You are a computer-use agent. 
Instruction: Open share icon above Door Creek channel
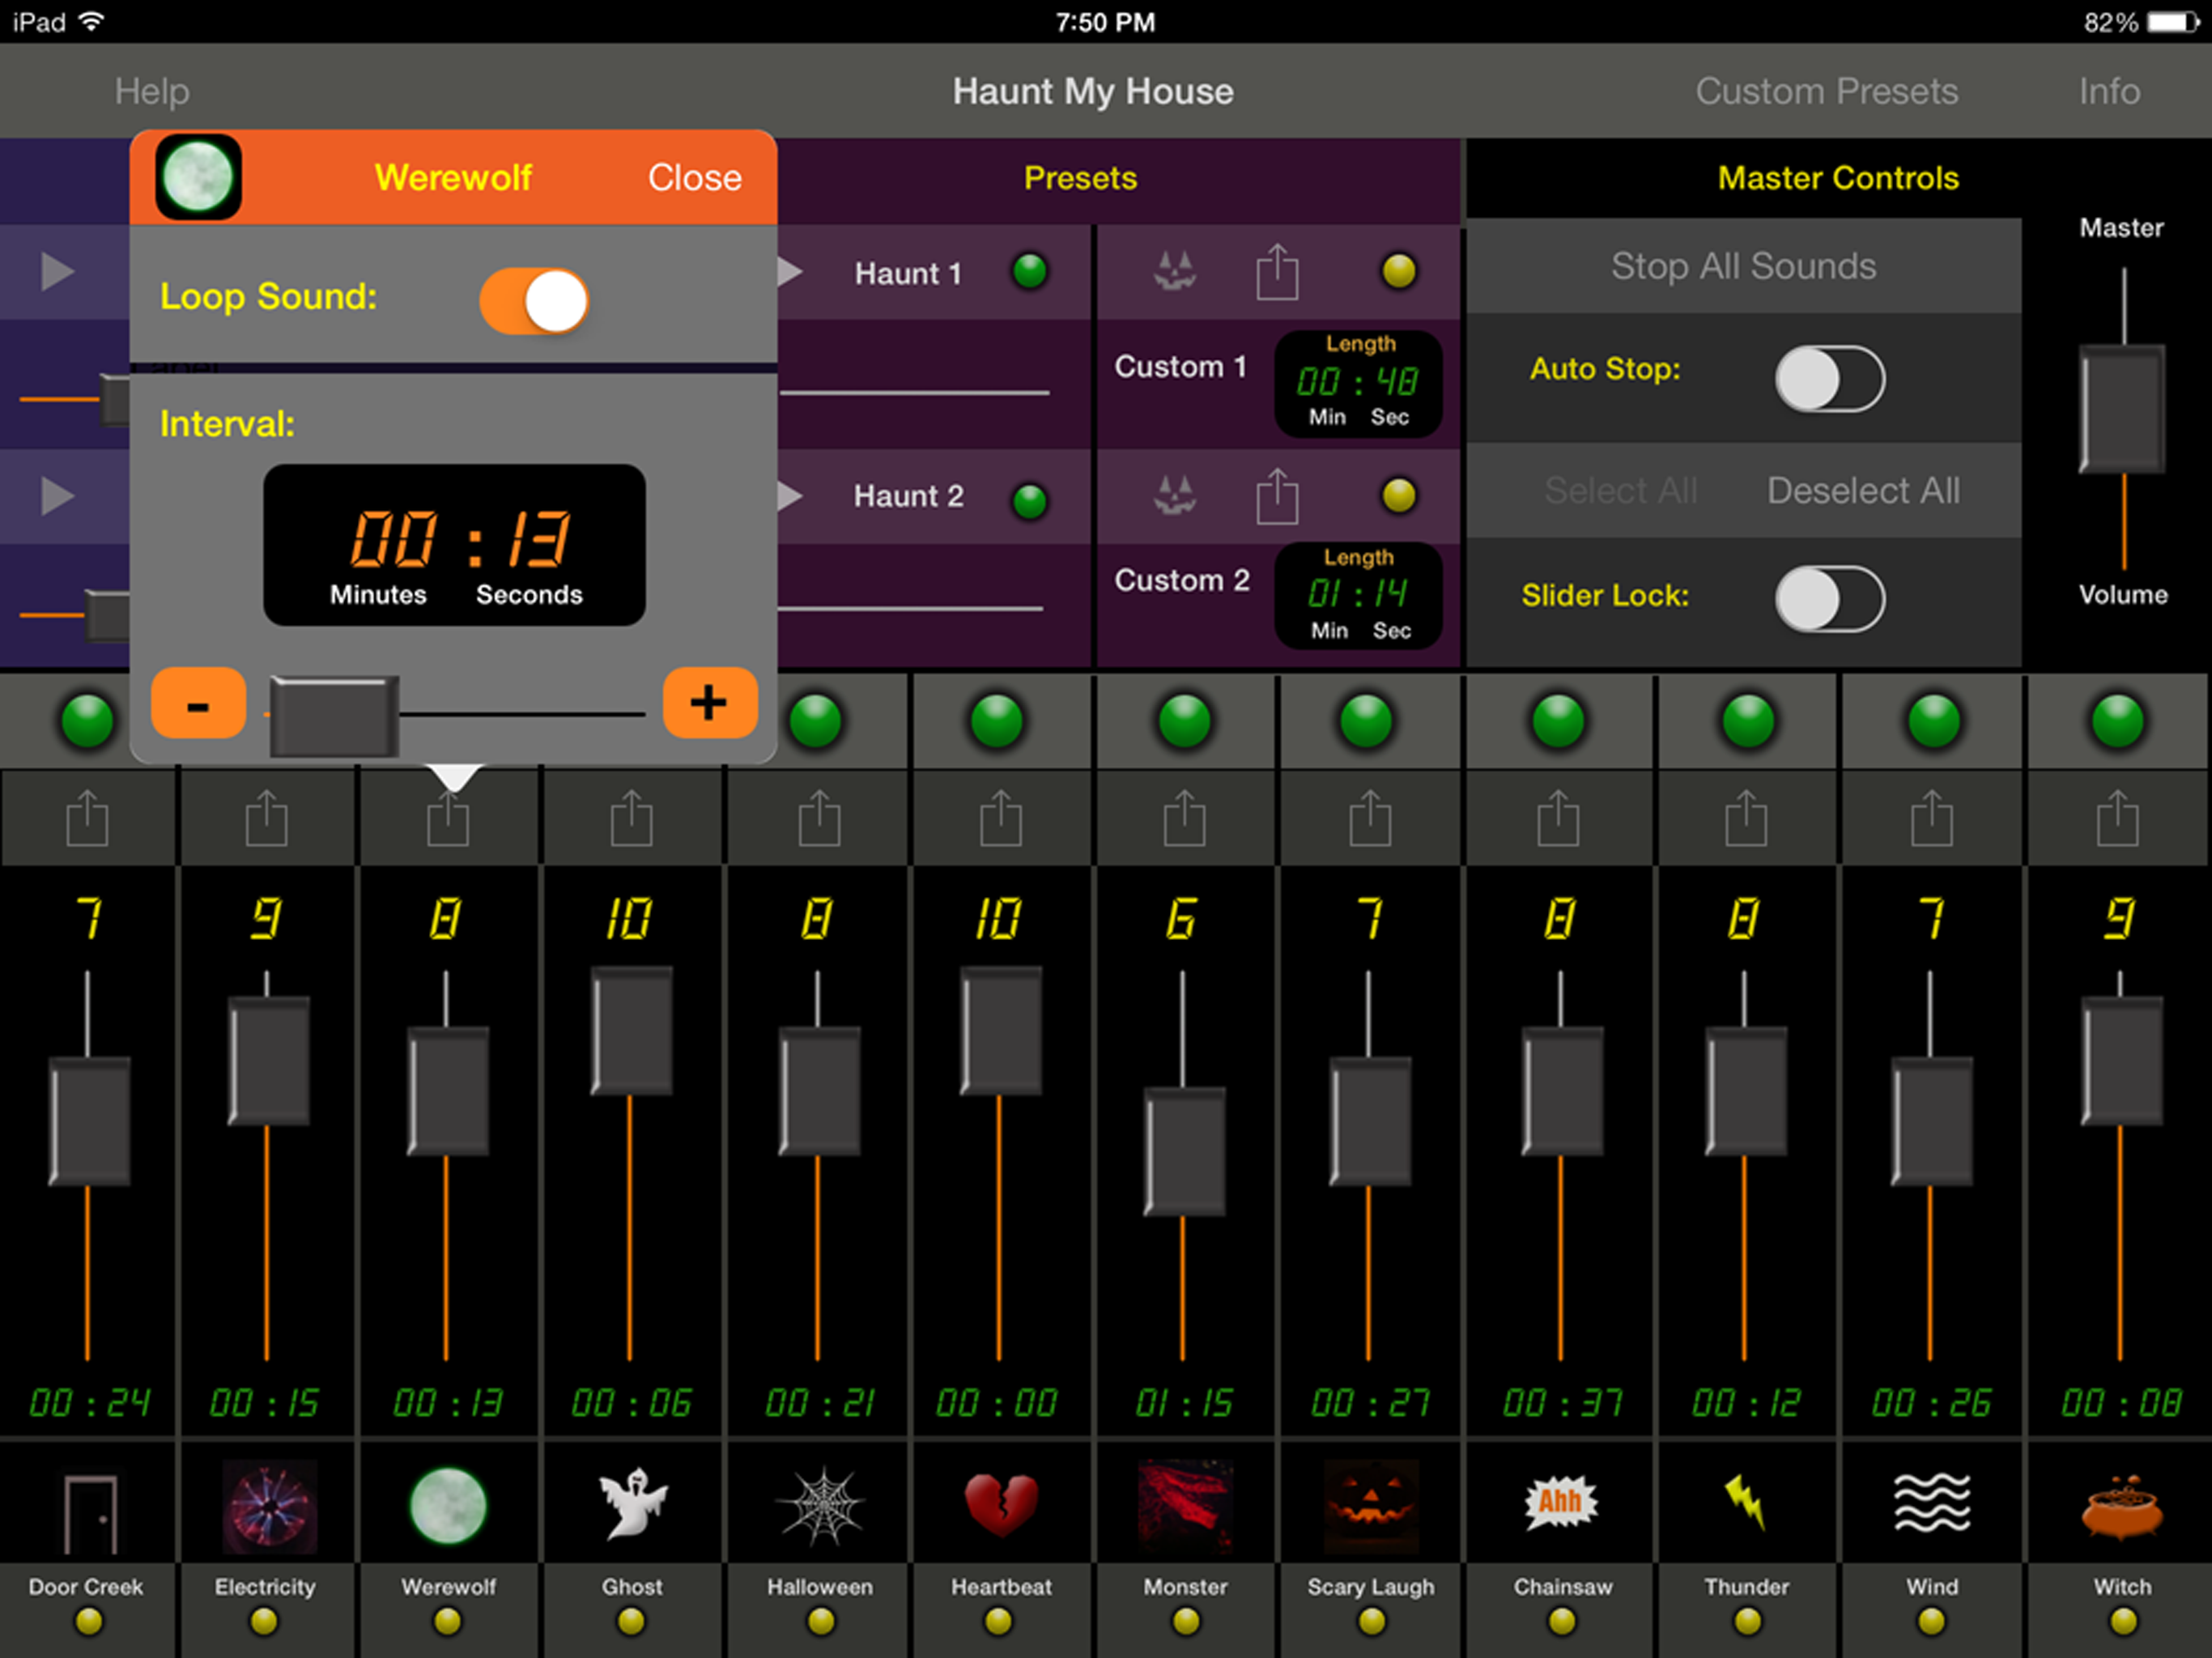87,818
